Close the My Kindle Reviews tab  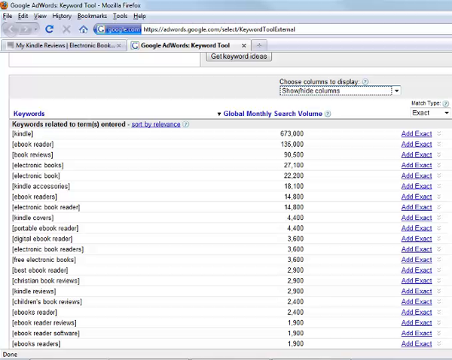tap(119, 45)
